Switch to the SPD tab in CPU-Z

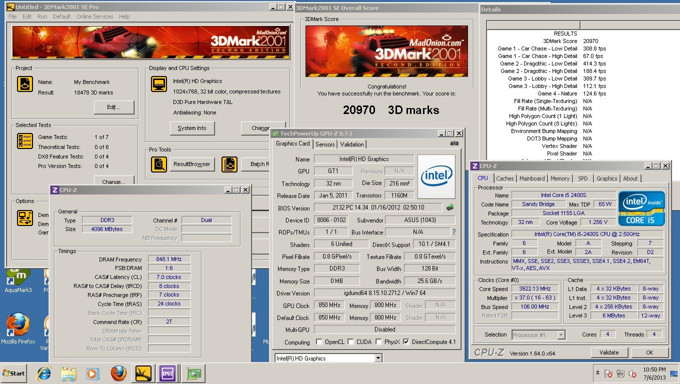pos(583,178)
